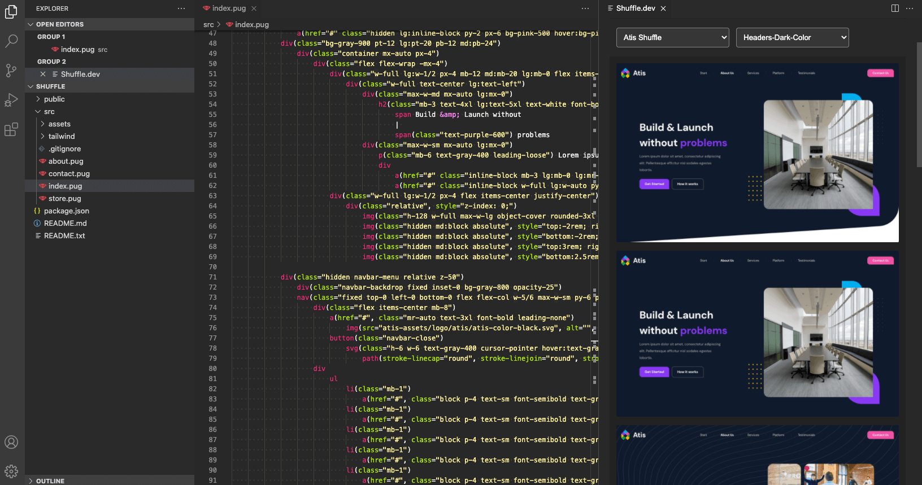Expand the assets folder
Screen dimensions: 922x485
click(59, 124)
